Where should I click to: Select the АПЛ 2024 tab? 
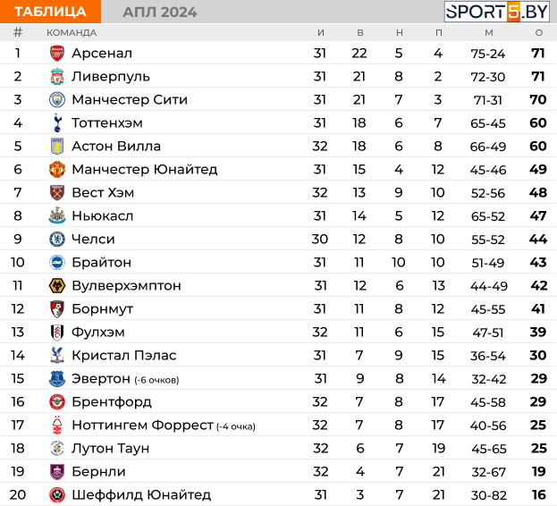(x=159, y=13)
